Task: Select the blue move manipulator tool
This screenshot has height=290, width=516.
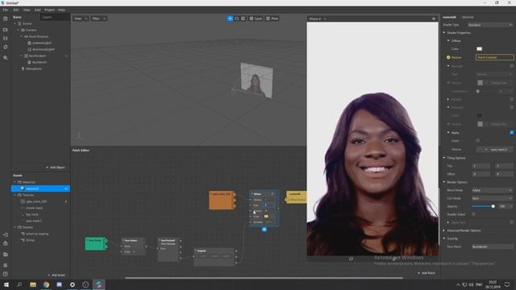Action: (x=230, y=19)
